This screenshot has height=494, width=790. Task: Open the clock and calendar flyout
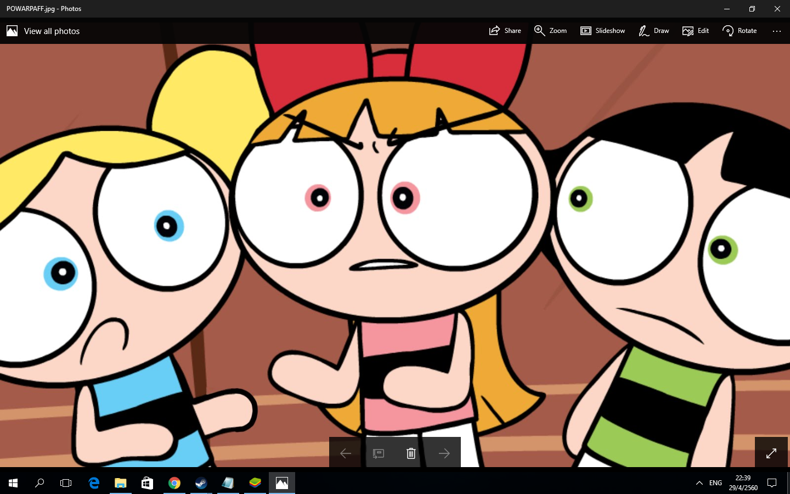[743, 483]
